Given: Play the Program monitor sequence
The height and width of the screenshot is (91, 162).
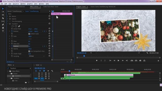Looking at the screenshot, I should coord(118,61).
